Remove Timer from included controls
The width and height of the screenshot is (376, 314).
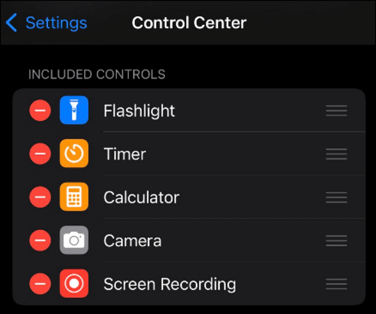point(40,154)
